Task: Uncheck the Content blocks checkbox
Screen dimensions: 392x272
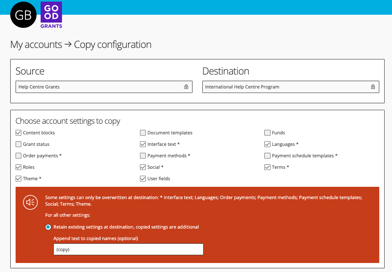Action: 18,133
